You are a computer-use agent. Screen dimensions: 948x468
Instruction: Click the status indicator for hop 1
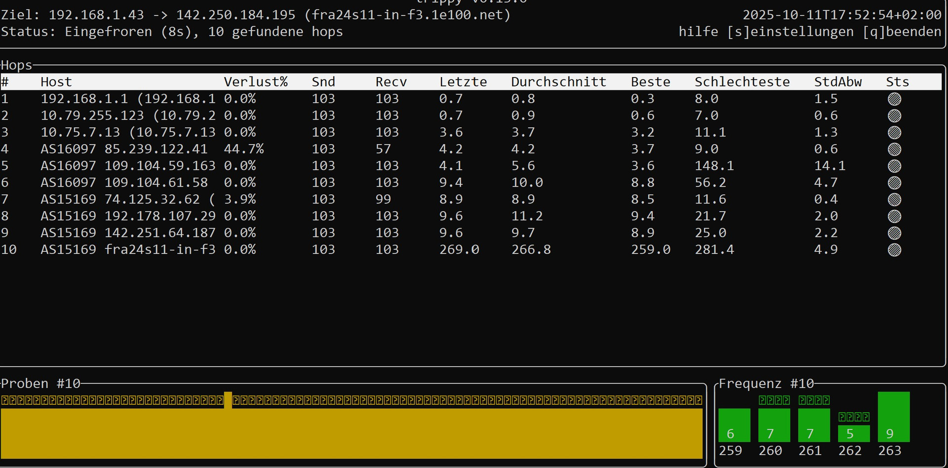coord(894,99)
